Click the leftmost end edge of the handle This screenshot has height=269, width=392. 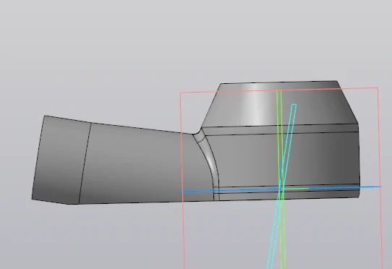(x=38, y=157)
